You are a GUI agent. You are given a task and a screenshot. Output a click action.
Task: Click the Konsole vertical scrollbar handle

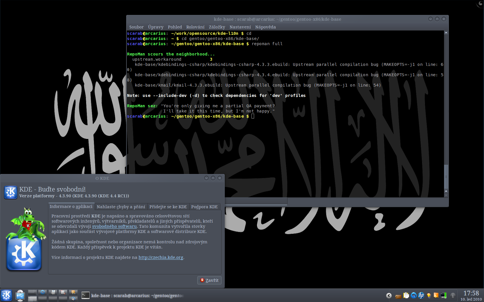click(446, 176)
